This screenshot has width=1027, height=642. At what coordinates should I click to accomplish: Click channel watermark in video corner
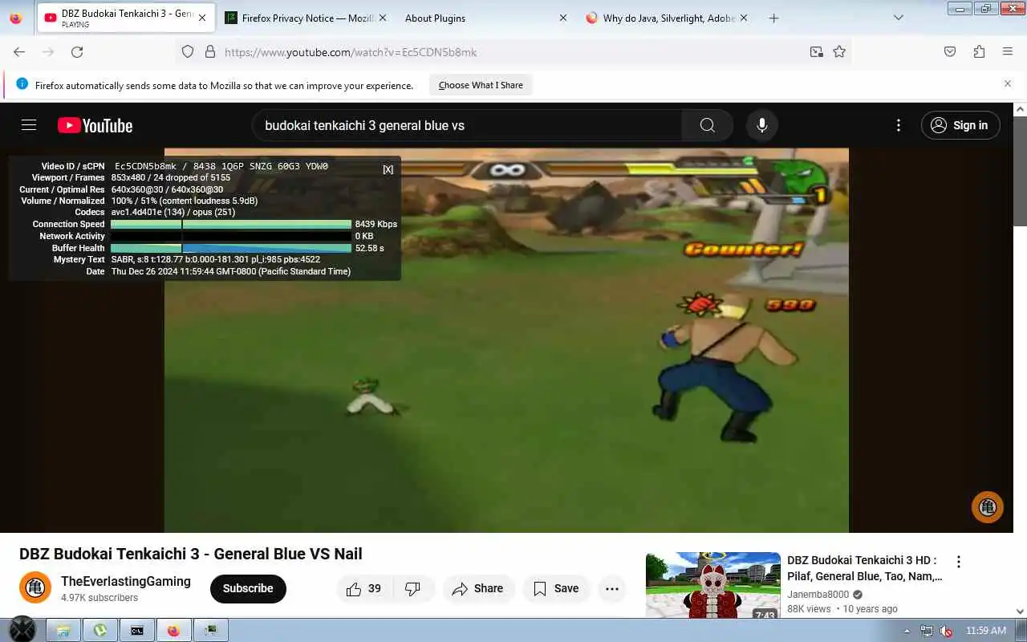(x=988, y=507)
